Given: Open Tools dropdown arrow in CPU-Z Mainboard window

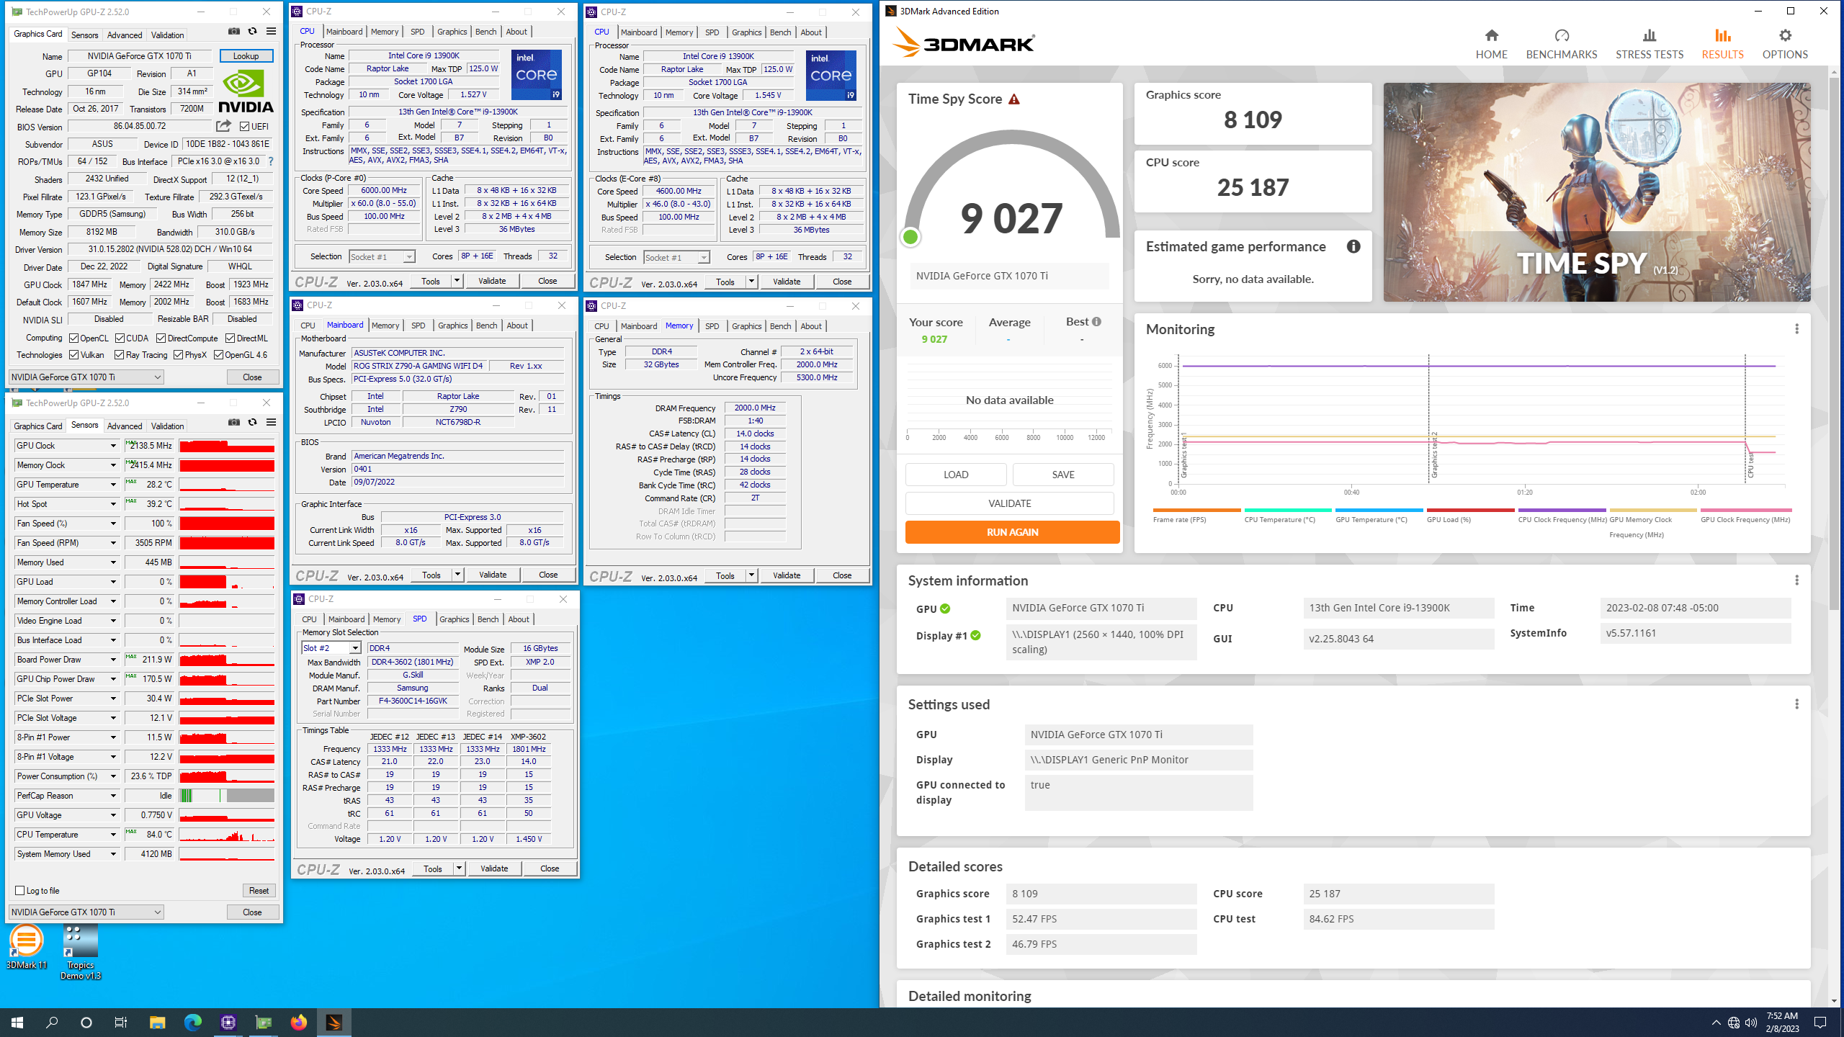Looking at the screenshot, I should pyautogui.click(x=457, y=575).
